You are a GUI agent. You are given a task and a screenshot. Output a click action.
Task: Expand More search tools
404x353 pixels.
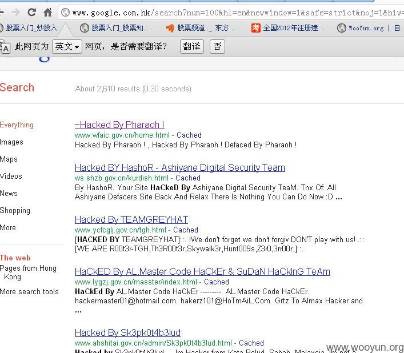pyautogui.click(x=29, y=291)
